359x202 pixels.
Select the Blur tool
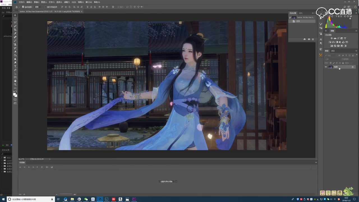(15, 59)
